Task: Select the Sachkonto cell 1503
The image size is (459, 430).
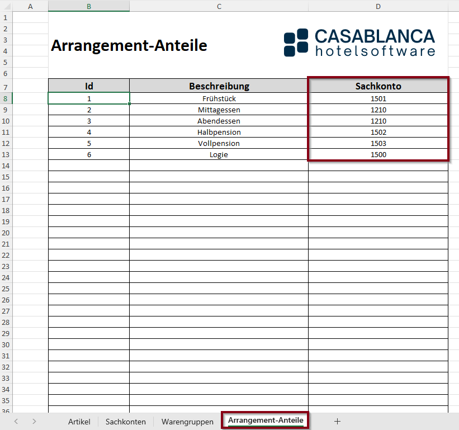Action: click(x=378, y=143)
